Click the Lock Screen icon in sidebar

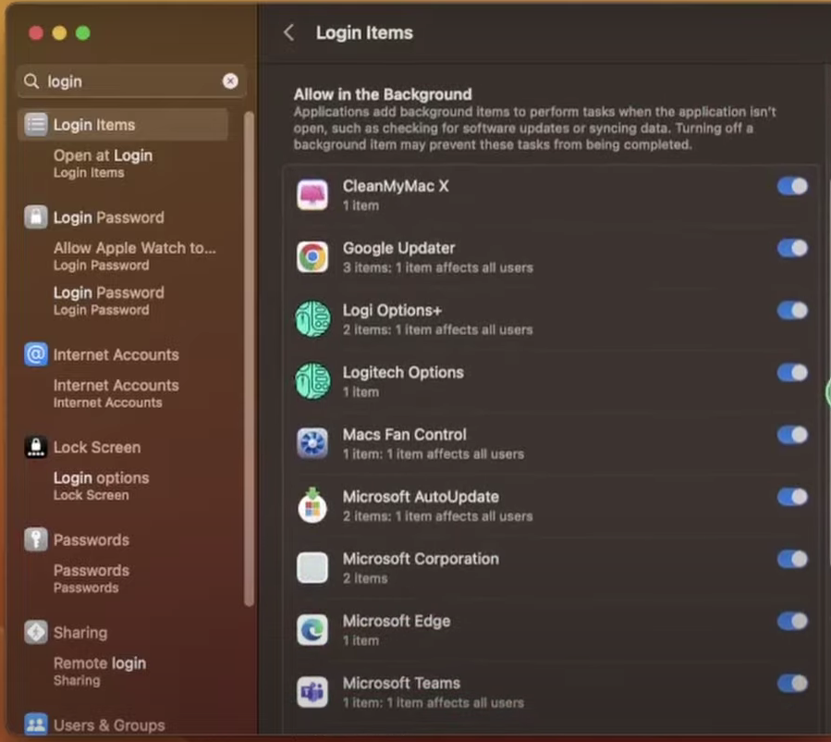(x=36, y=447)
